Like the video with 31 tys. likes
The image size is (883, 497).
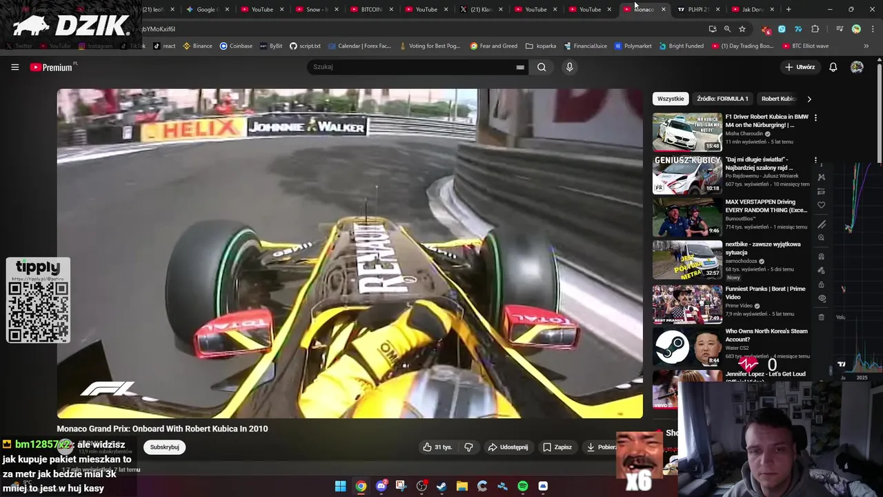tap(437, 447)
